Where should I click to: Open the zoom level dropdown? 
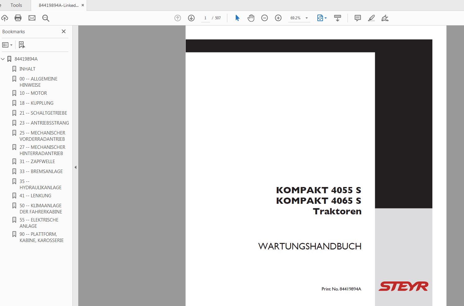[x=307, y=18]
